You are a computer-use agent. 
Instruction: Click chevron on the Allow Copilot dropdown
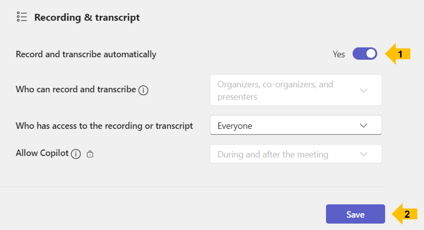tap(364, 154)
